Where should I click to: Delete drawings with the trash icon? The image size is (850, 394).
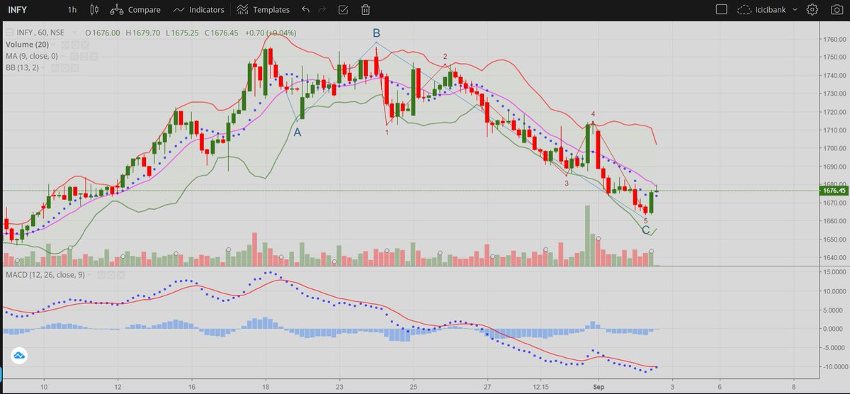coord(365,10)
